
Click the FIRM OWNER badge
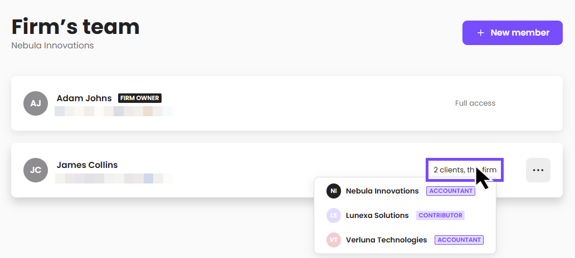pyautogui.click(x=140, y=98)
